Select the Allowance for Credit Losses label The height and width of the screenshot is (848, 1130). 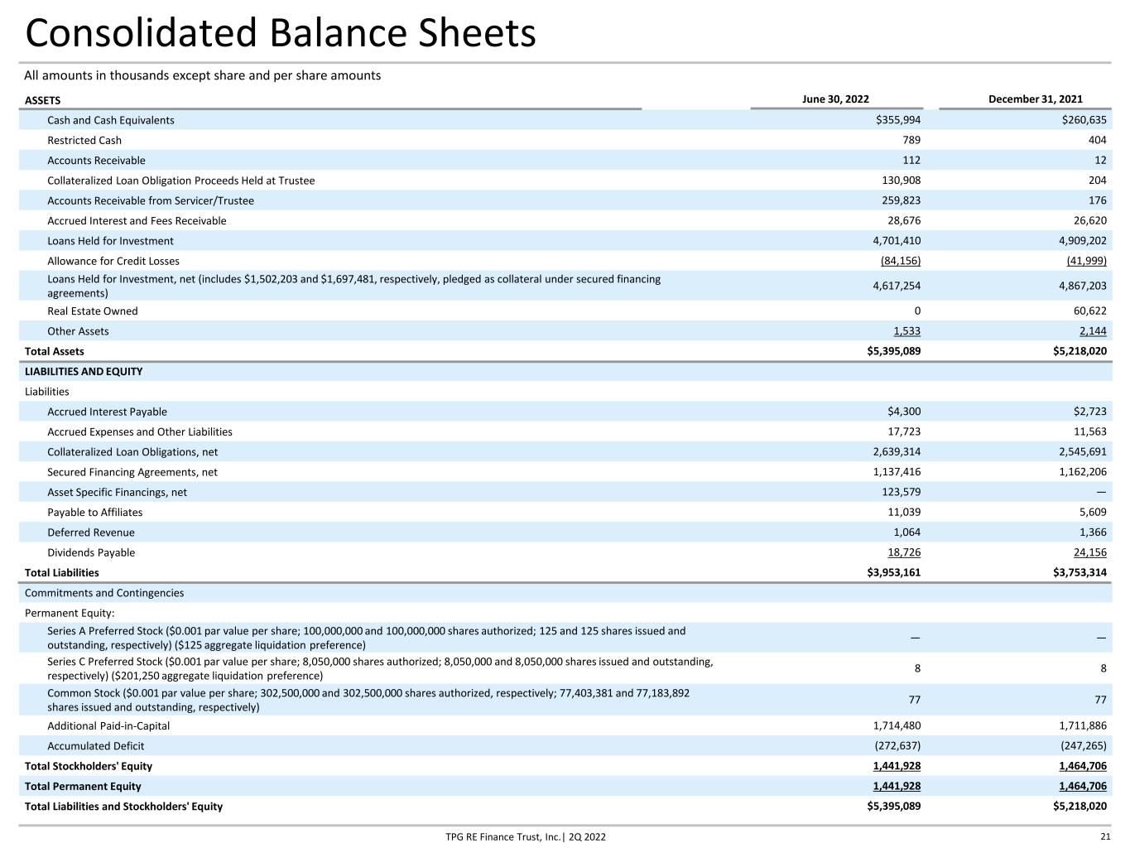[113, 261]
